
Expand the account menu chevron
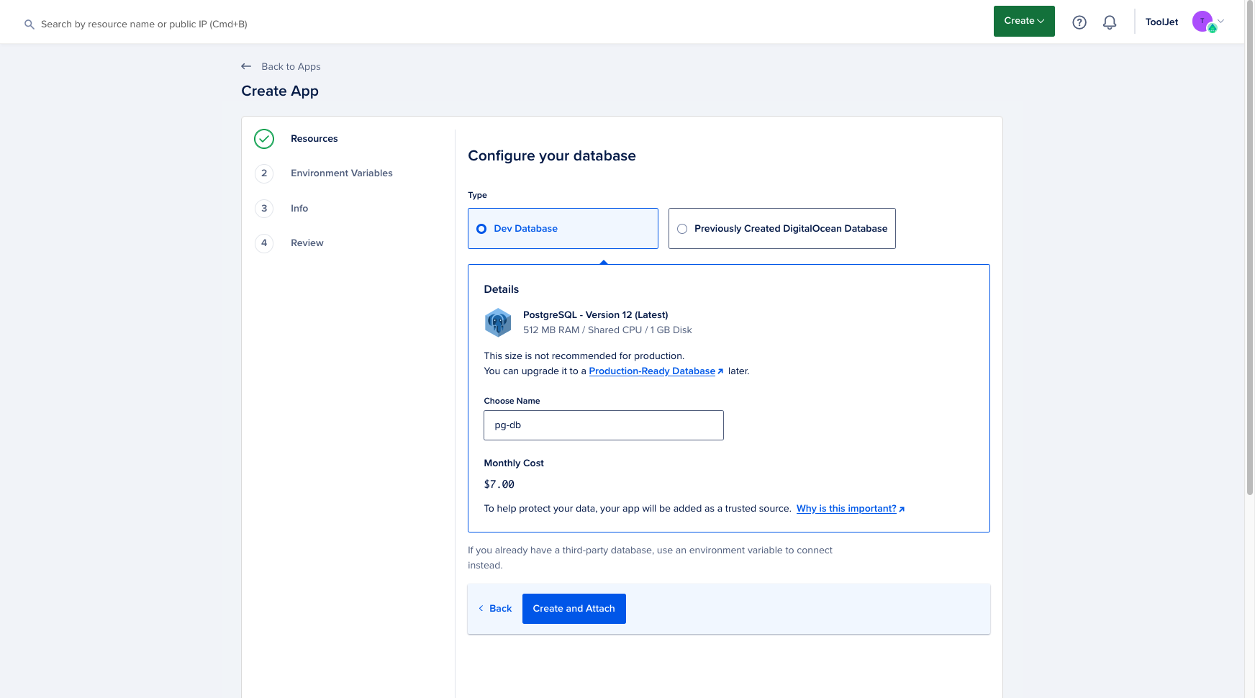(1221, 21)
